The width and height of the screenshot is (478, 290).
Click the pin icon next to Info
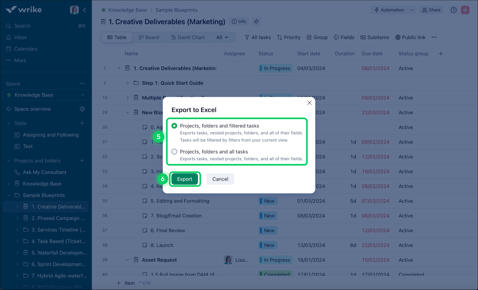256,21
